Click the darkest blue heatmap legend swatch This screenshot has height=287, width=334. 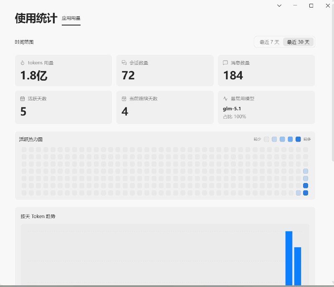tap(298, 140)
